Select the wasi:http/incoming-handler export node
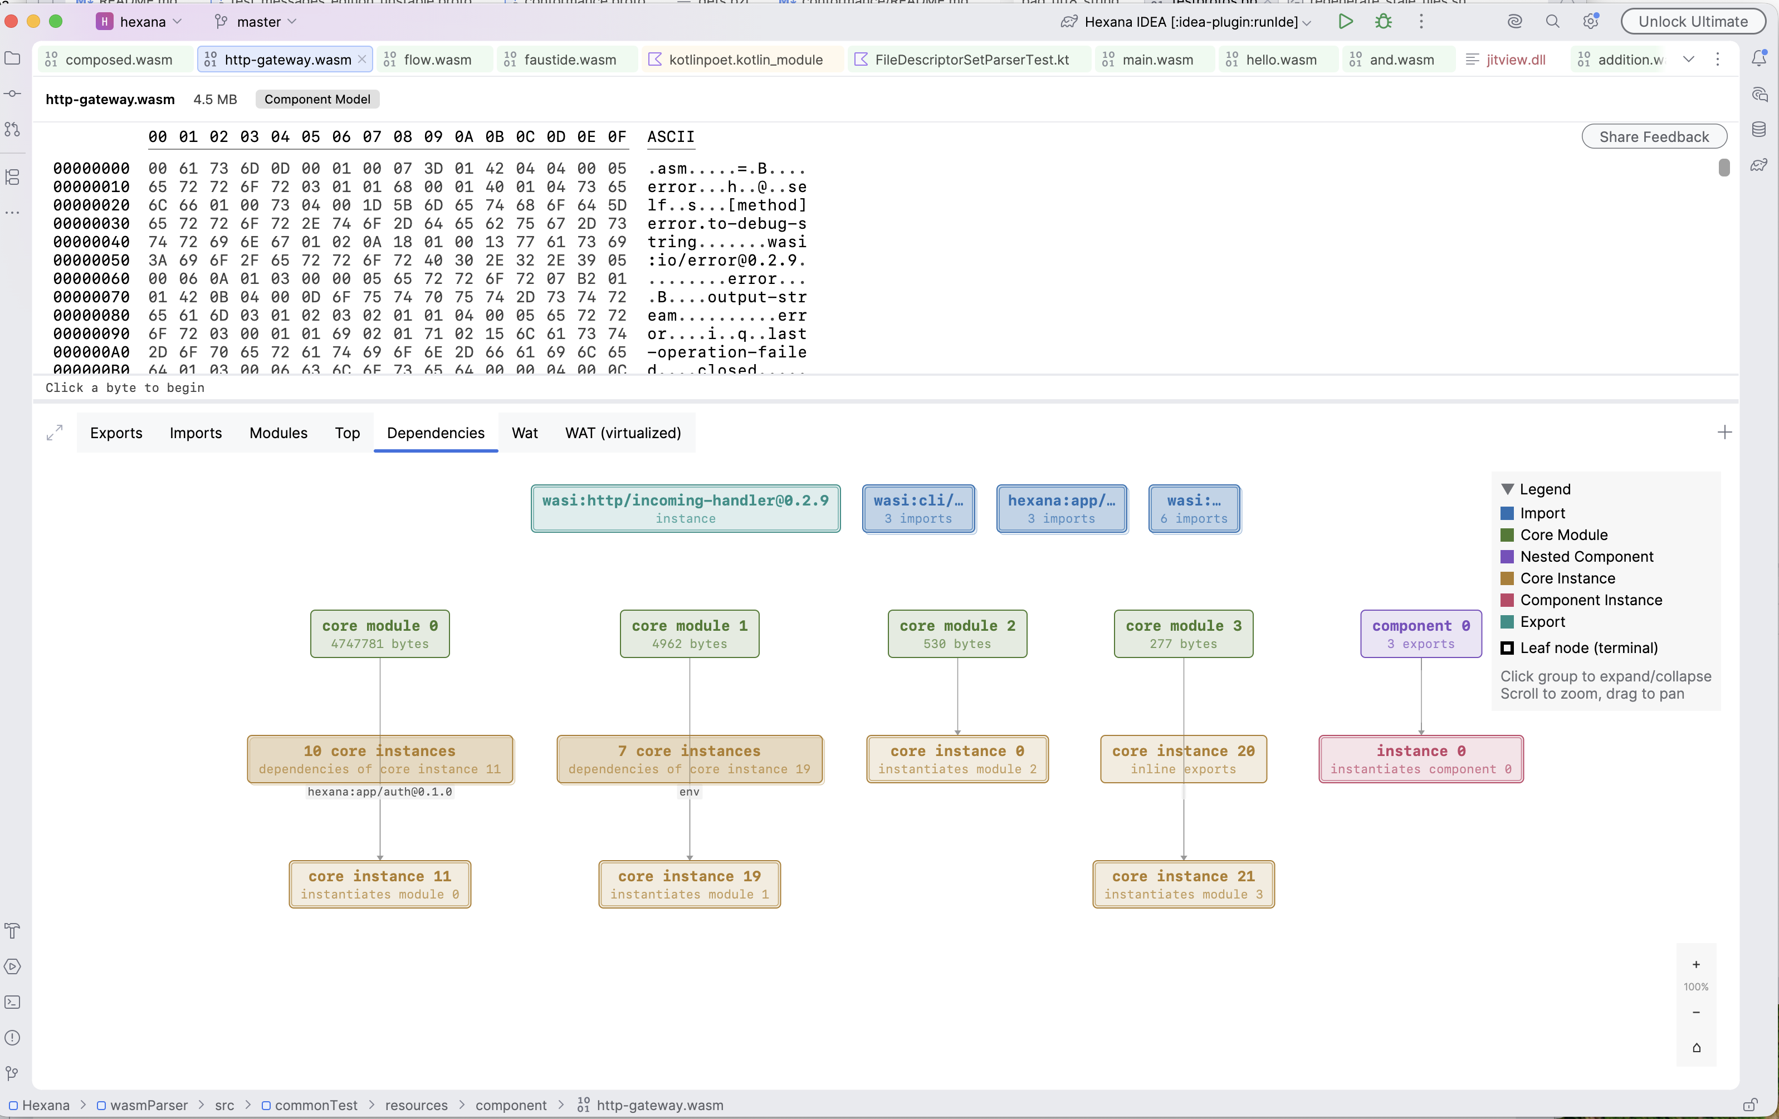Viewport: 1779px width, 1119px height. click(x=686, y=509)
